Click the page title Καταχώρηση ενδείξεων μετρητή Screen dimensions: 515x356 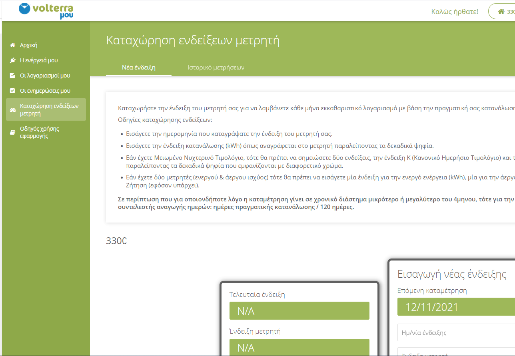pos(193,41)
